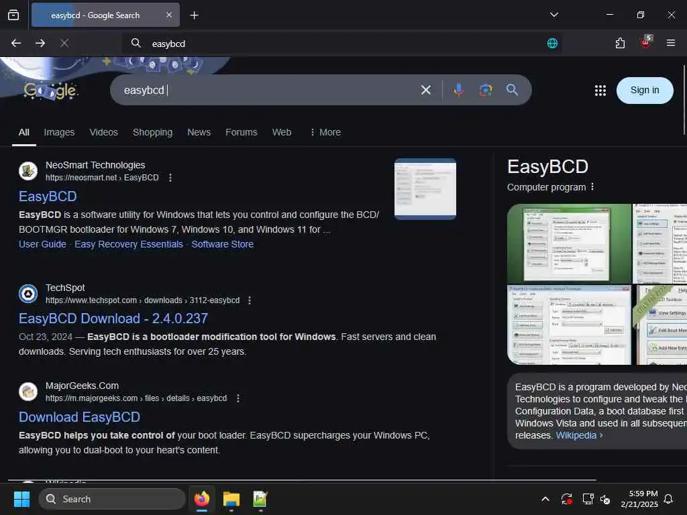687x515 pixels.
Task: Click the muted volume tray icon
Action: coord(605,499)
